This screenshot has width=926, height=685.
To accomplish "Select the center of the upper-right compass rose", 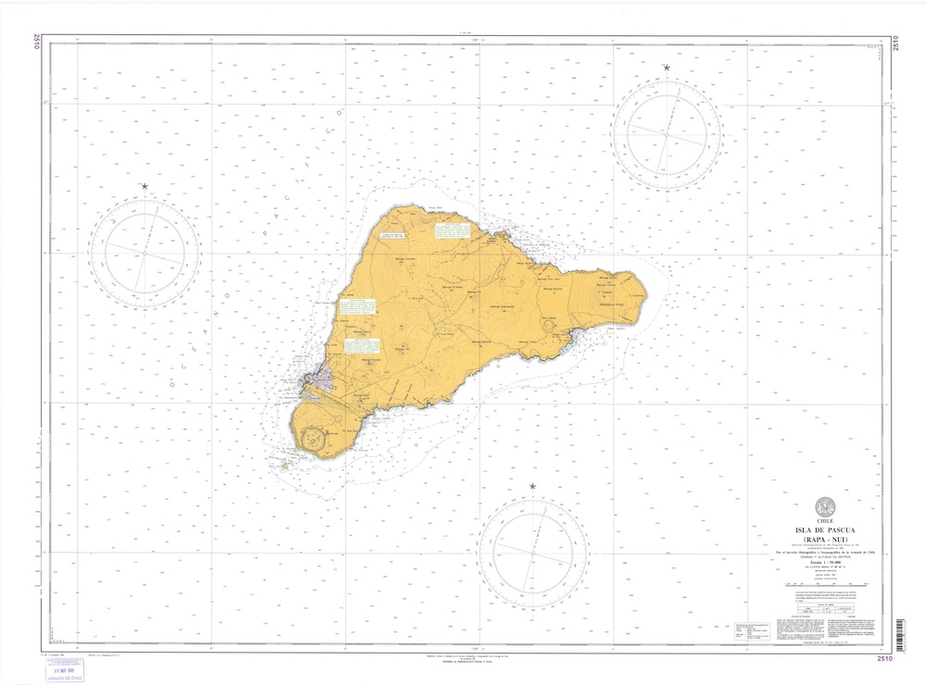I will [667, 135].
